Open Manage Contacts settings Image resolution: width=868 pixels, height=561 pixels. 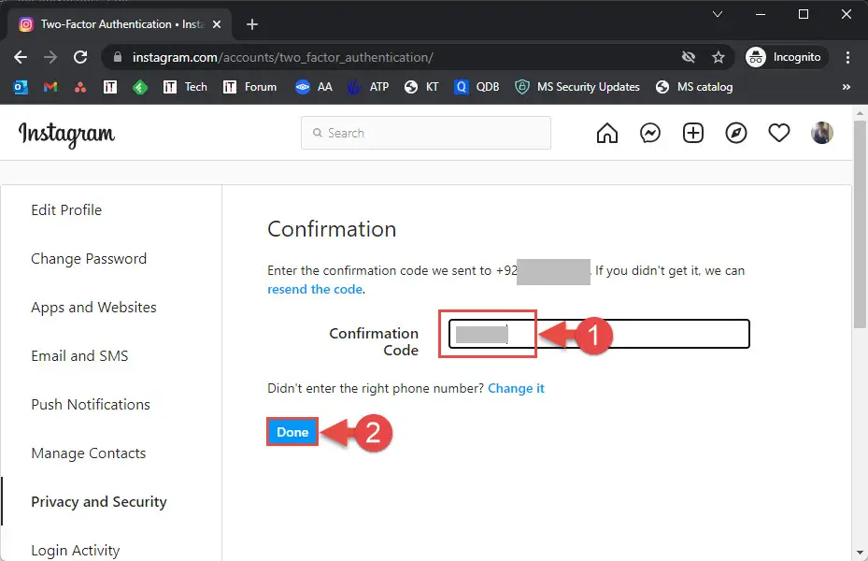(89, 453)
